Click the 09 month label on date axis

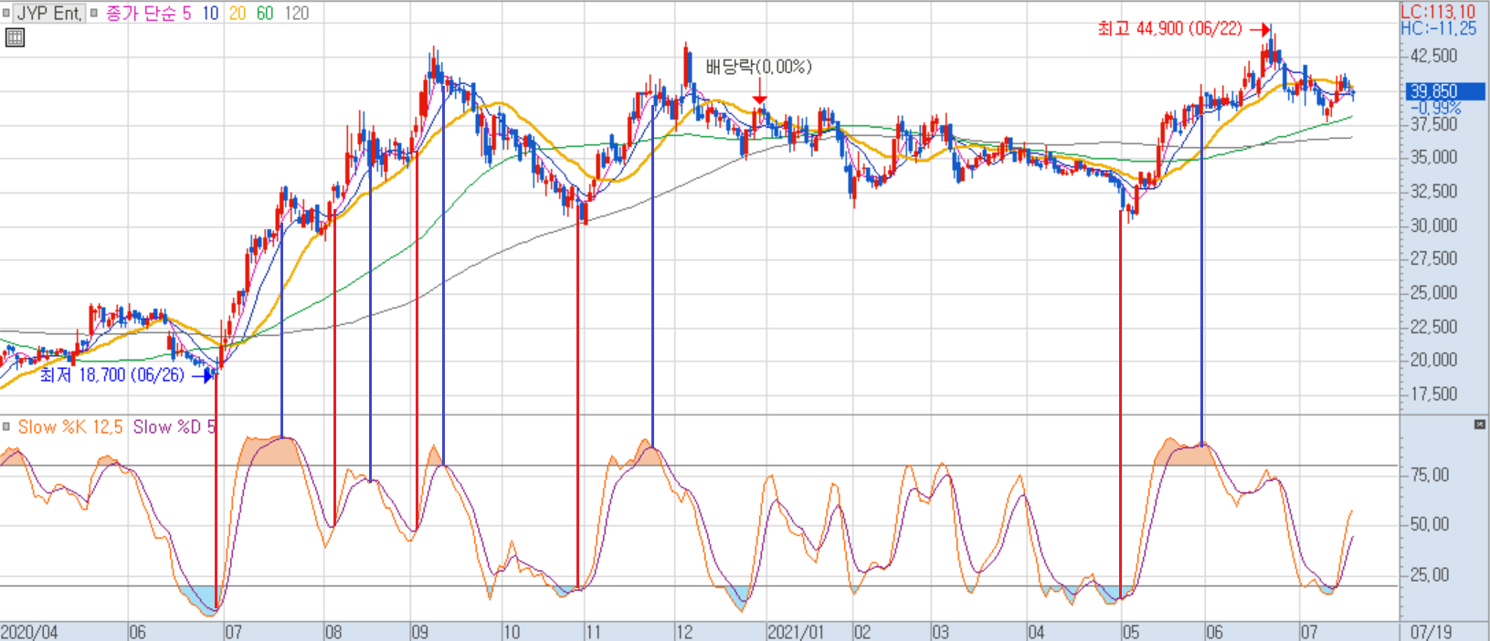(419, 632)
